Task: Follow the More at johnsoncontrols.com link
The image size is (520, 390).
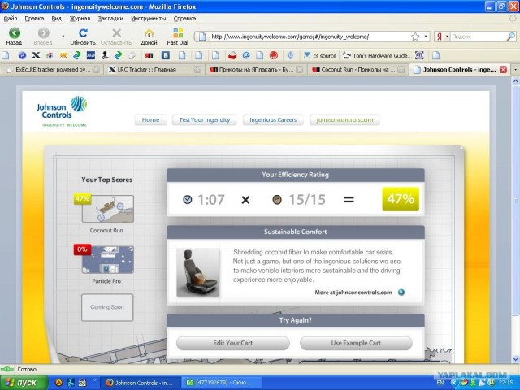Action: (353, 292)
